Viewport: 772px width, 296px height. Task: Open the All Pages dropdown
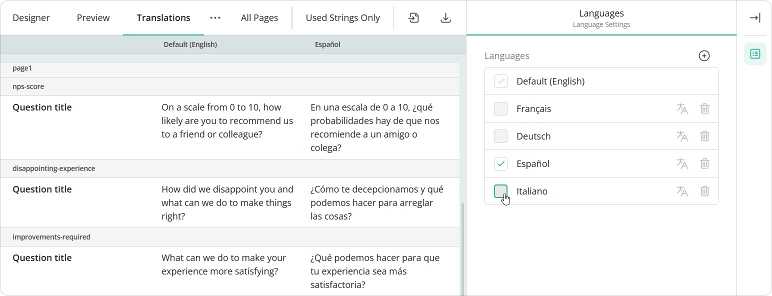259,17
